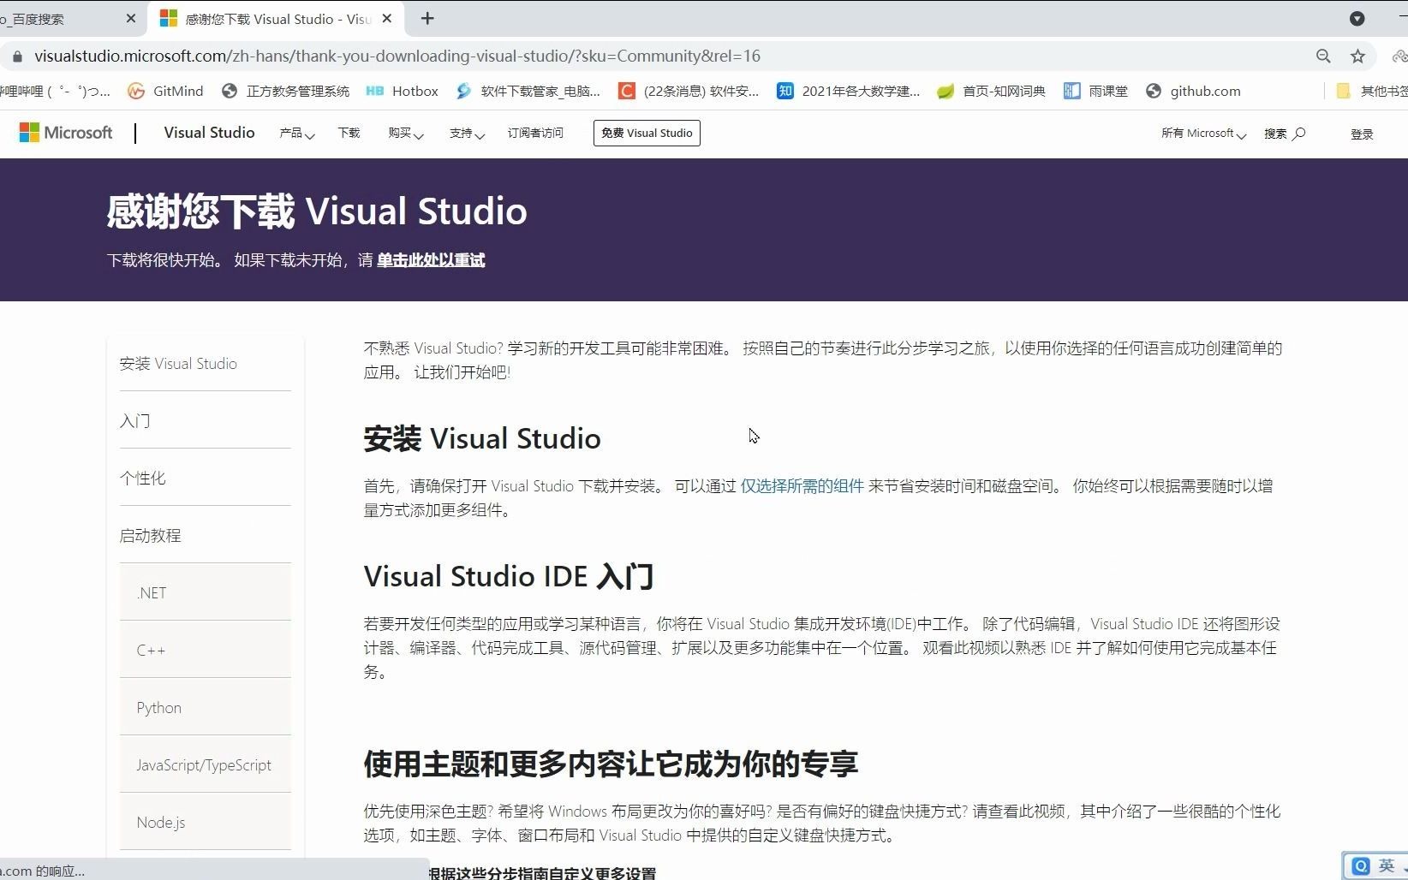The width and height of the screenshot is (1408, 880).
Task: Open the 其他书签 bookmarks folder
Action: 1371,91
